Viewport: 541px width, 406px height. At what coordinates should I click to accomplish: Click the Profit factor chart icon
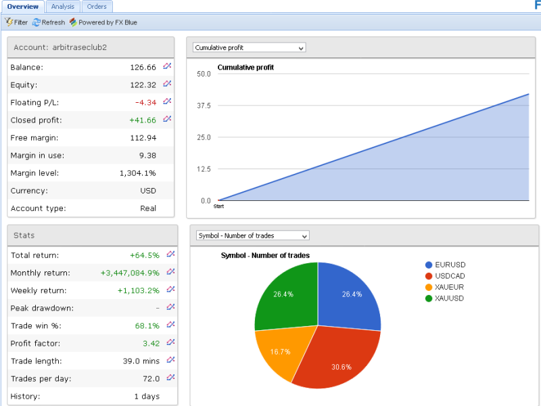pyautogui.click(x=170, y=342)
